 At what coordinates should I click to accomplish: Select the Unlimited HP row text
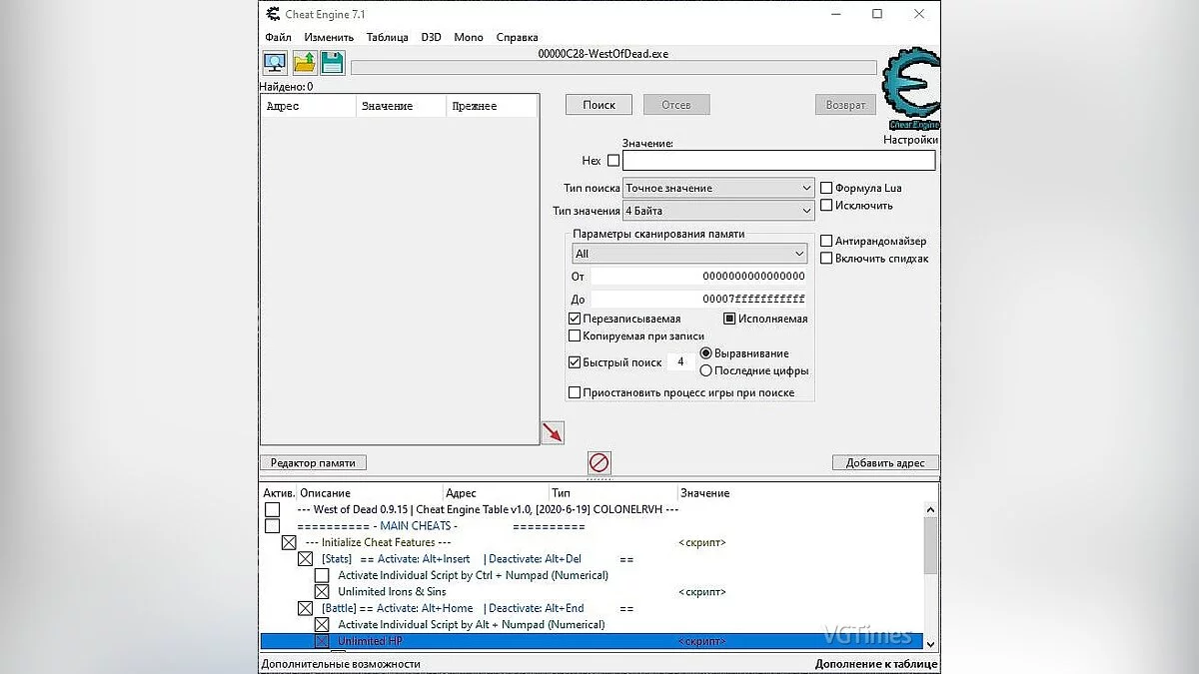coord(370,641)
